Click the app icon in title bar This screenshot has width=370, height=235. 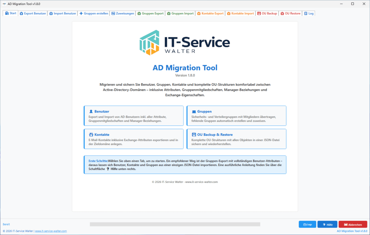pos(4,4)
